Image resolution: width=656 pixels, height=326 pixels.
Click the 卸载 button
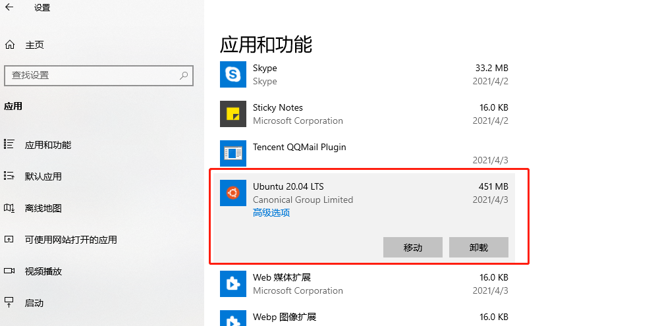pos(479,248)
